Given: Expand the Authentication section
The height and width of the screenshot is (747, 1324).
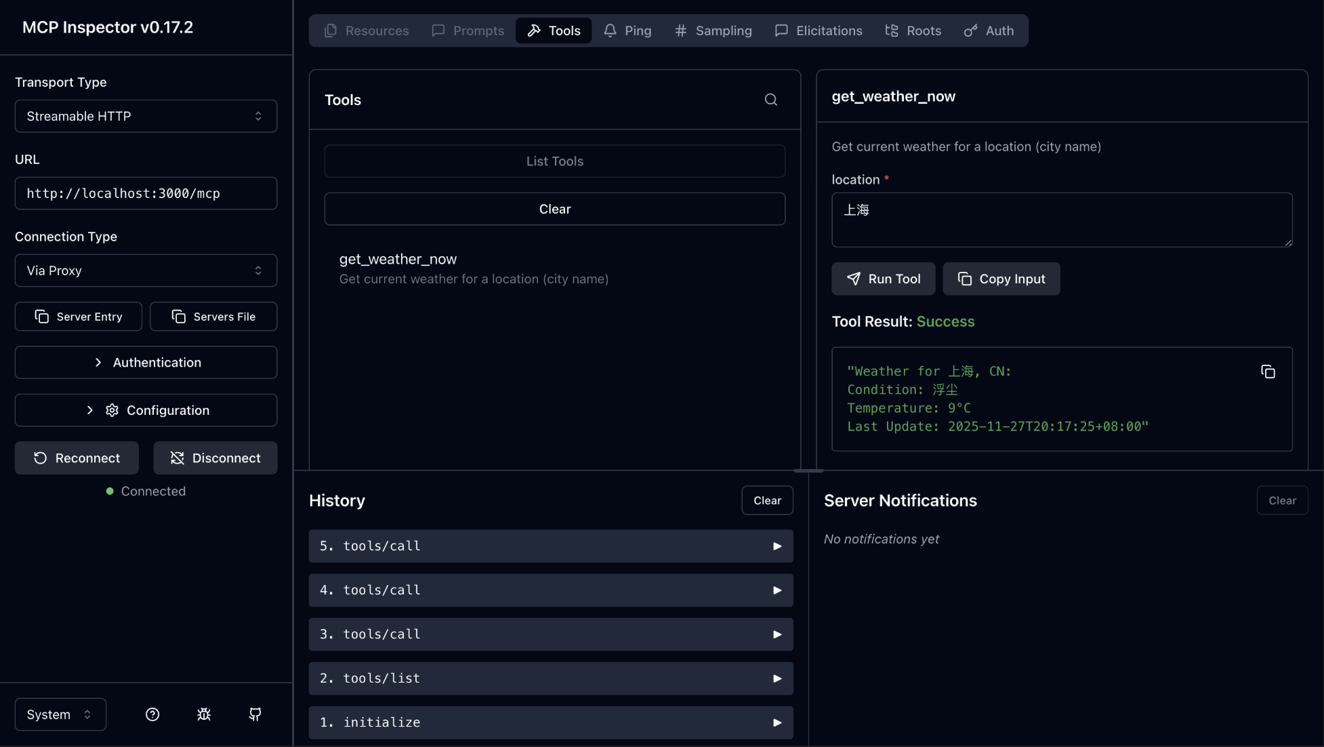Looking at the screenshot, I should tap(146, 363).
